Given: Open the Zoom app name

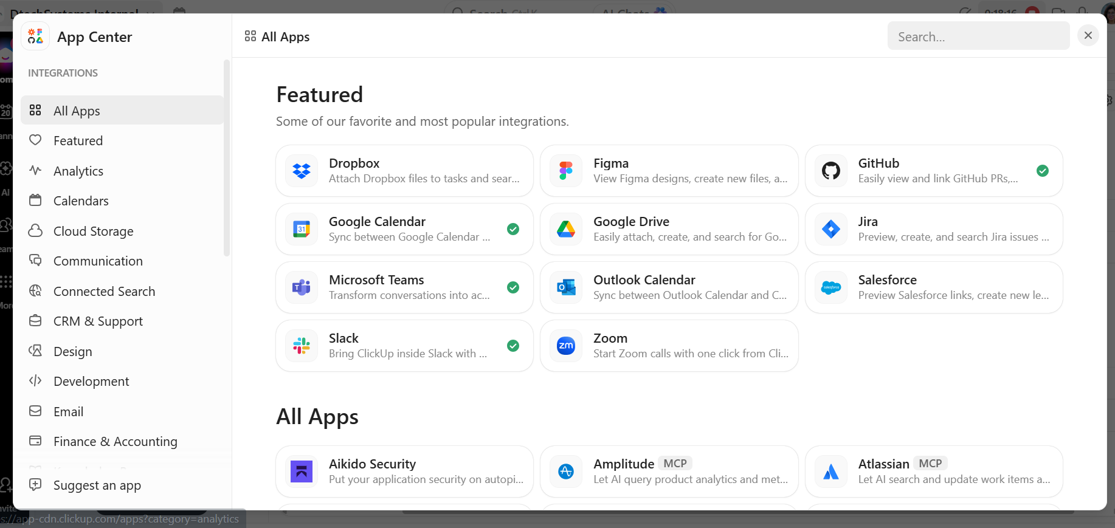Looking at the screenshot, I should [610, 338].
